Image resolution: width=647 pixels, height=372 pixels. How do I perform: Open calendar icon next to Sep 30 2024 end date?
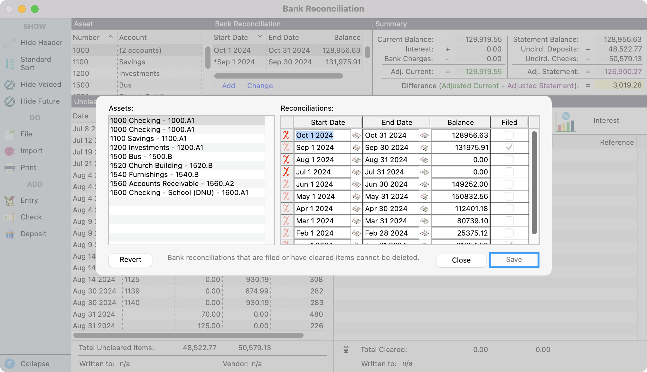point(425,148)
